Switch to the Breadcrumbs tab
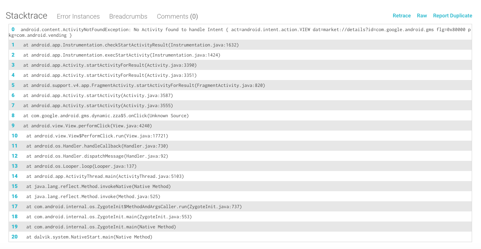481x249 pixels. (128, 17)
